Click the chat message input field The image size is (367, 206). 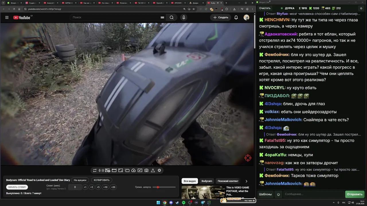pyautogui.click(x=313, y=194)
